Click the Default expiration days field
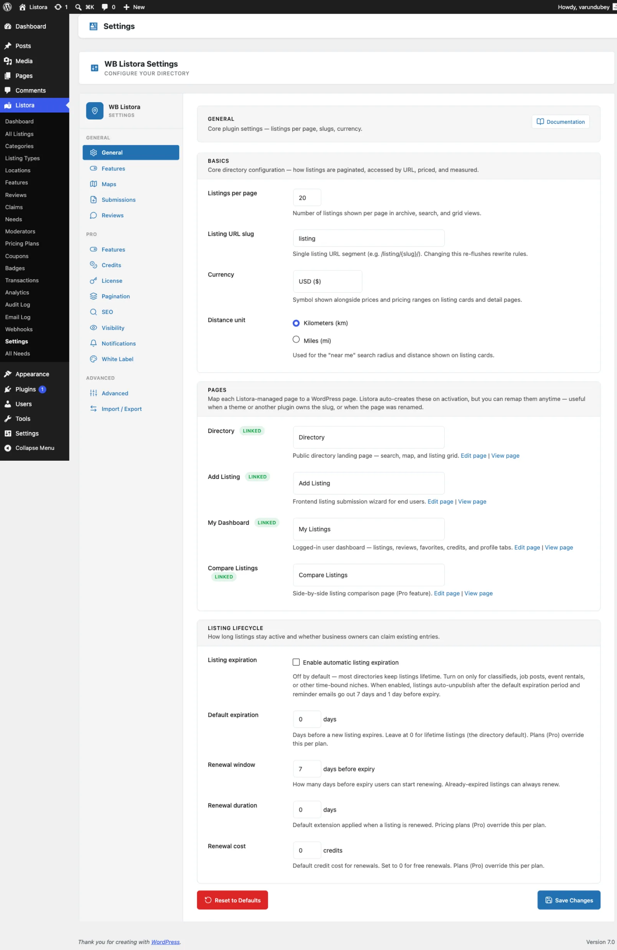Viewport: 617px width, 950px height. [x=307, y=719]
